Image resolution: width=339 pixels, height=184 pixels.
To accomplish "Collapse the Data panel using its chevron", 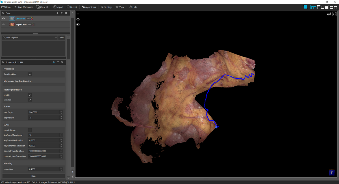I will (3, 13).
